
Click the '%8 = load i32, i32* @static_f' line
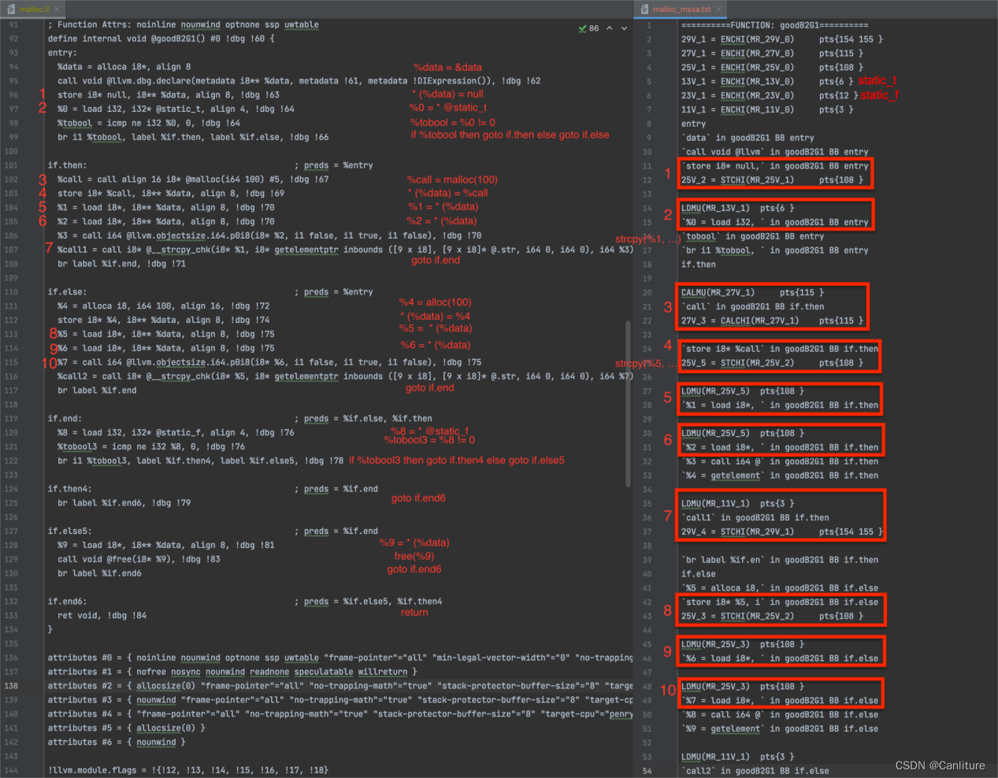(x=176, y=432)
